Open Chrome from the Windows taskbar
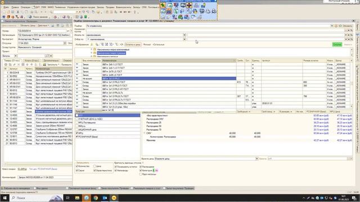 coord(96,198)
